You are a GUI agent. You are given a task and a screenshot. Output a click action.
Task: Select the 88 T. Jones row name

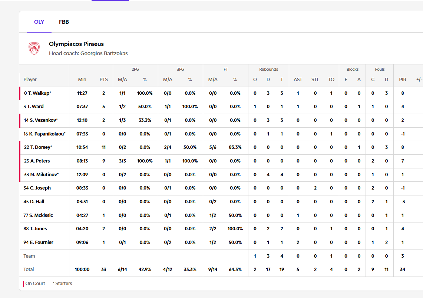point(35,228)
